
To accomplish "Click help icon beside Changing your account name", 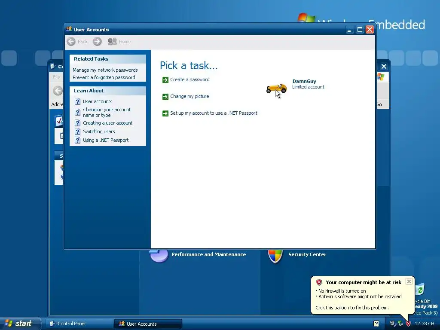I will pyautogui.click(x=78, y=112).
